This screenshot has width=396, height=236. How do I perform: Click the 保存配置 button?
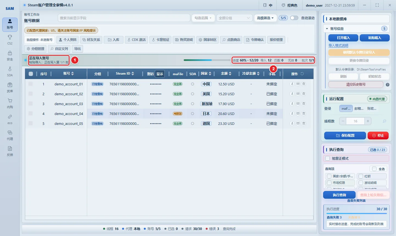point(345,136)
